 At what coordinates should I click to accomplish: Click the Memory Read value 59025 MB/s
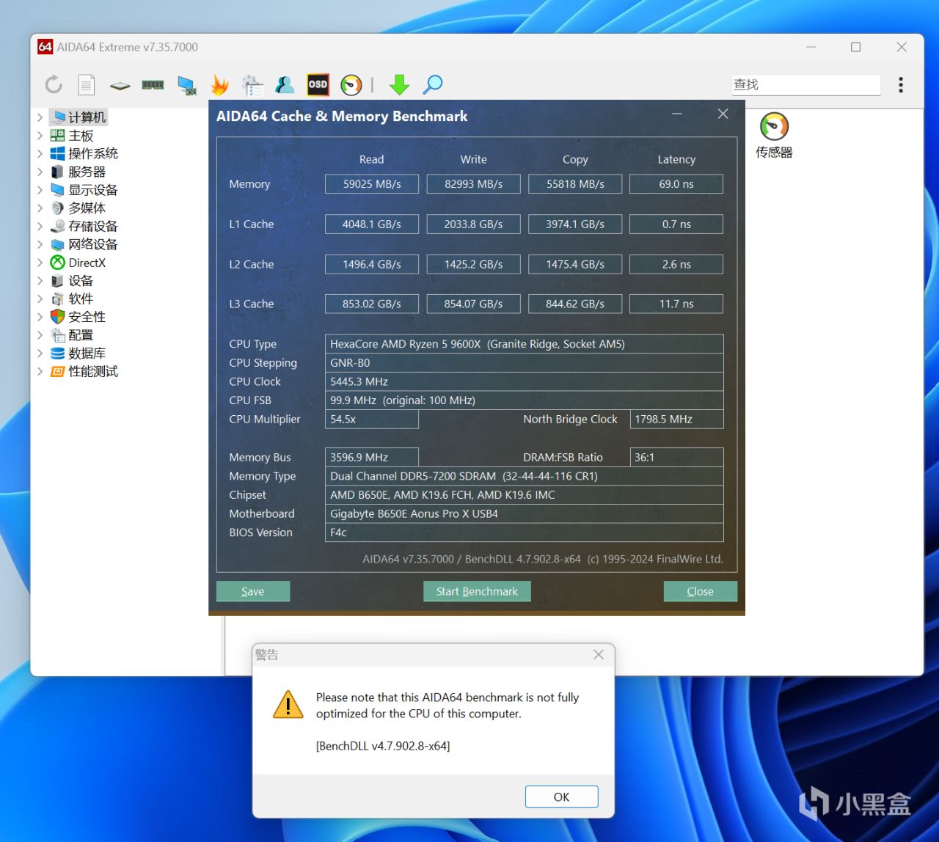(372, 184)
